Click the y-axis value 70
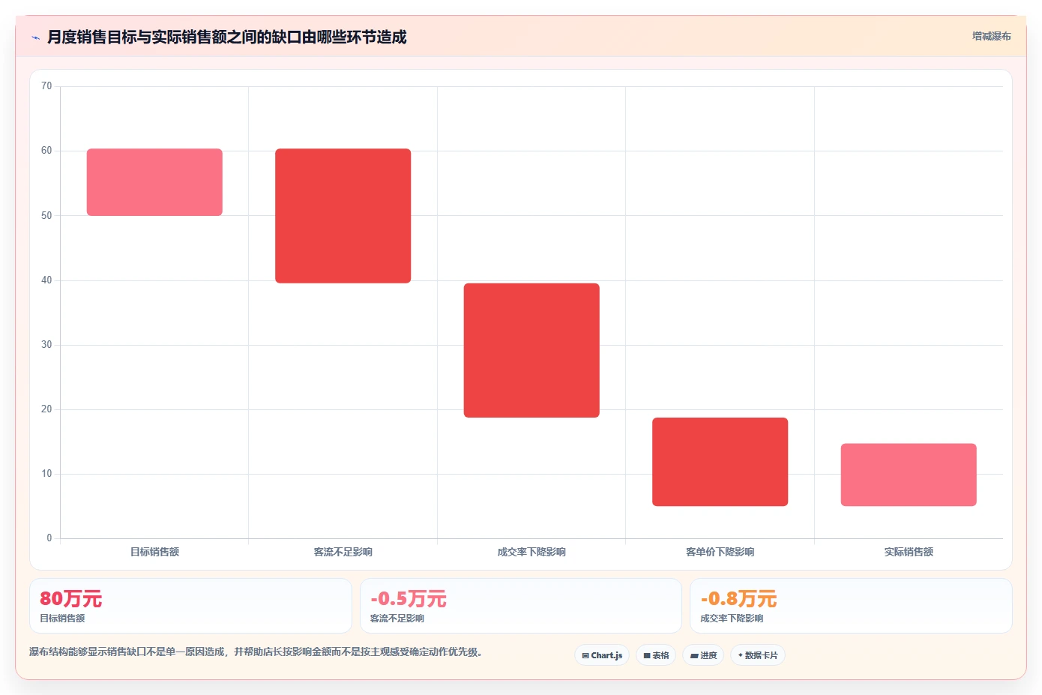The width and height of the screenshot is (1042, 695). [x=46, y=86]
